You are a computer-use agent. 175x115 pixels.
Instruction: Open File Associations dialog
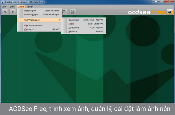pos(39,25)
